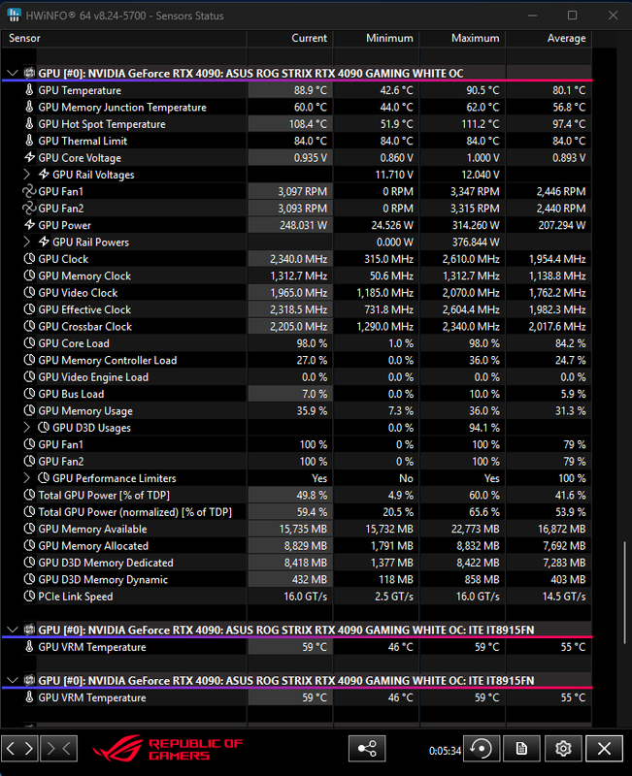Click the clock icon beside GPU Clock
This screenshot has width=632, height=776.
[29, 259]
